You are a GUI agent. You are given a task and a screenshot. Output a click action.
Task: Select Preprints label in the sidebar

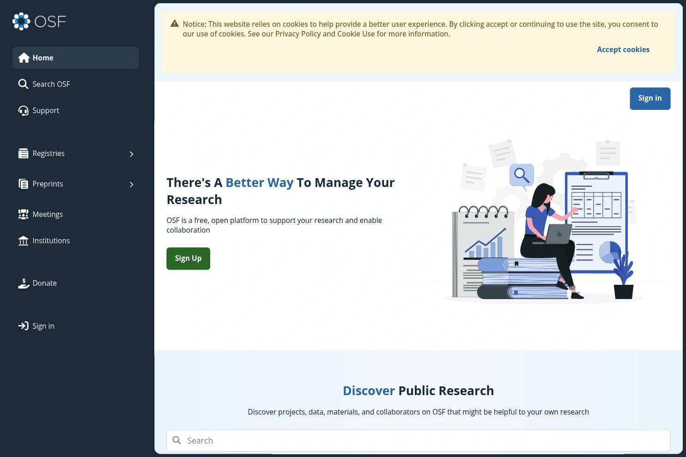pyautogui.click(x=48, y=184)
